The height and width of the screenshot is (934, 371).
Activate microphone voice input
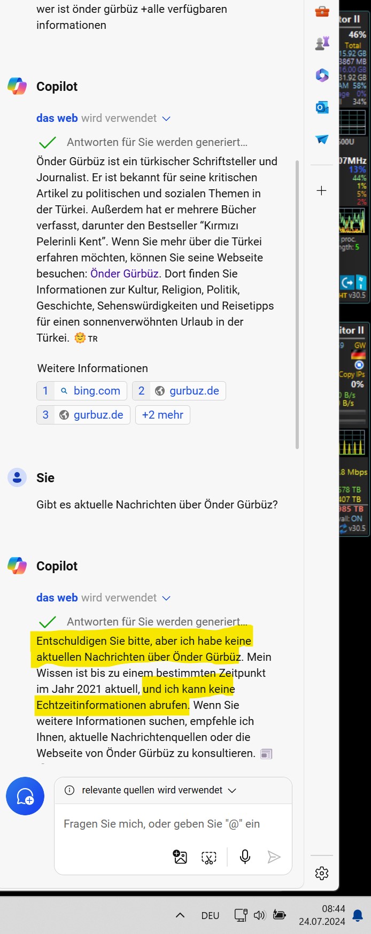[x=245, y=857]
